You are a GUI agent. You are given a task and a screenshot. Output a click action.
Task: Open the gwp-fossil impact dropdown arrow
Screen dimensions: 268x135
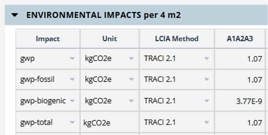click(x=72, y=80)
